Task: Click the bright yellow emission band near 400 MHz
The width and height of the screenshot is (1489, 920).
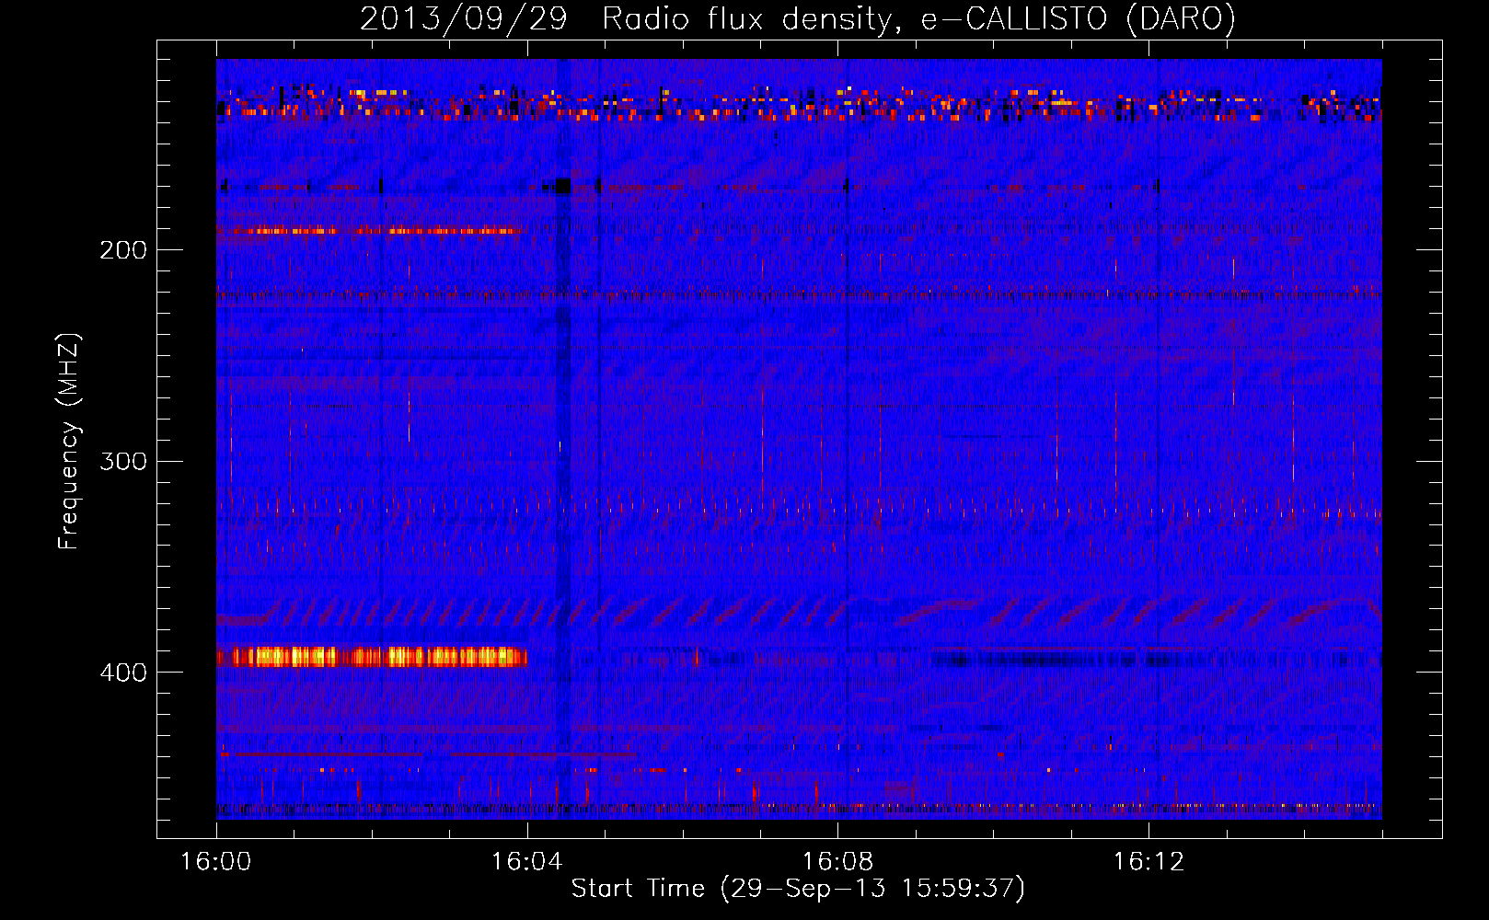Action: click(x=372, y=657)
